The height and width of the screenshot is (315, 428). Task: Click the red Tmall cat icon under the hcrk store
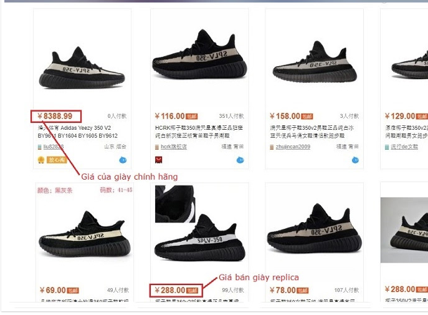159,160
